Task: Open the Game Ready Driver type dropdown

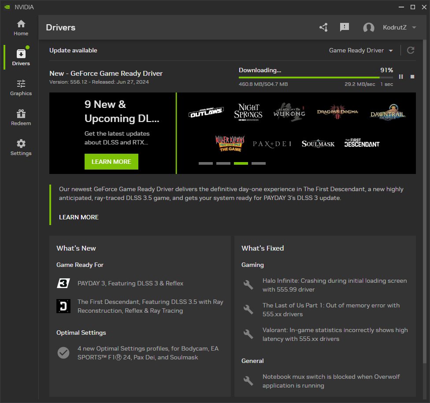Action: (x=361, y=51)
